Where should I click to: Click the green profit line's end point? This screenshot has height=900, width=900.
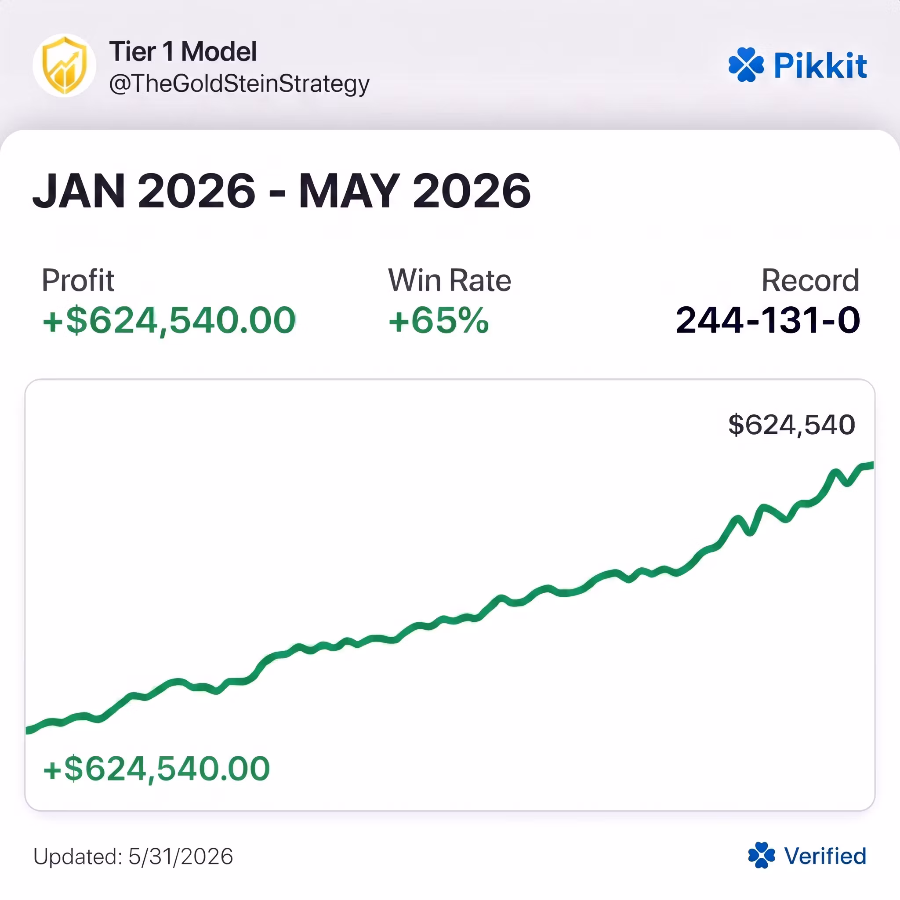coord(871,465)
